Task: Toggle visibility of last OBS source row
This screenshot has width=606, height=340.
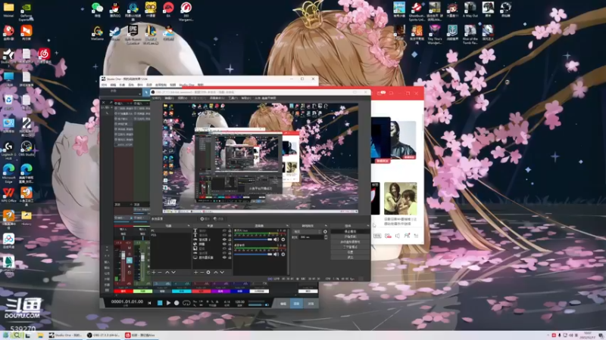Action: pyautogui.click(x=224, y=258)
